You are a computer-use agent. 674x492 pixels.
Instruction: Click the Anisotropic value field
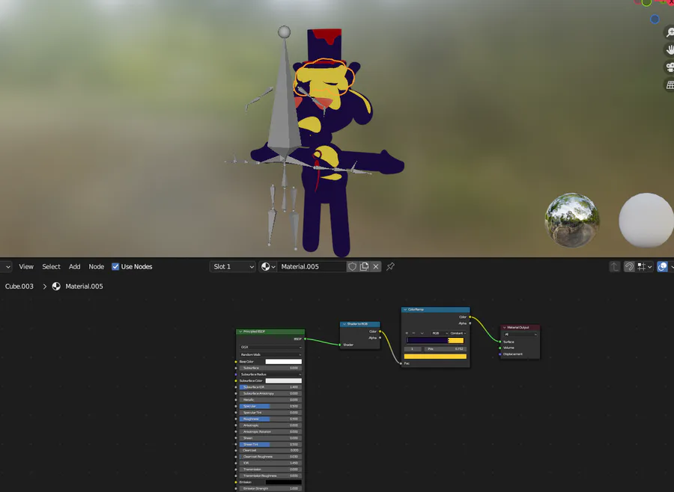270,425
